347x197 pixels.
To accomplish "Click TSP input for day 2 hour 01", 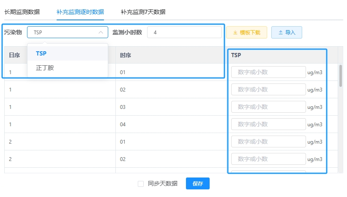I will pyautogui.click(x=268, y=142).
